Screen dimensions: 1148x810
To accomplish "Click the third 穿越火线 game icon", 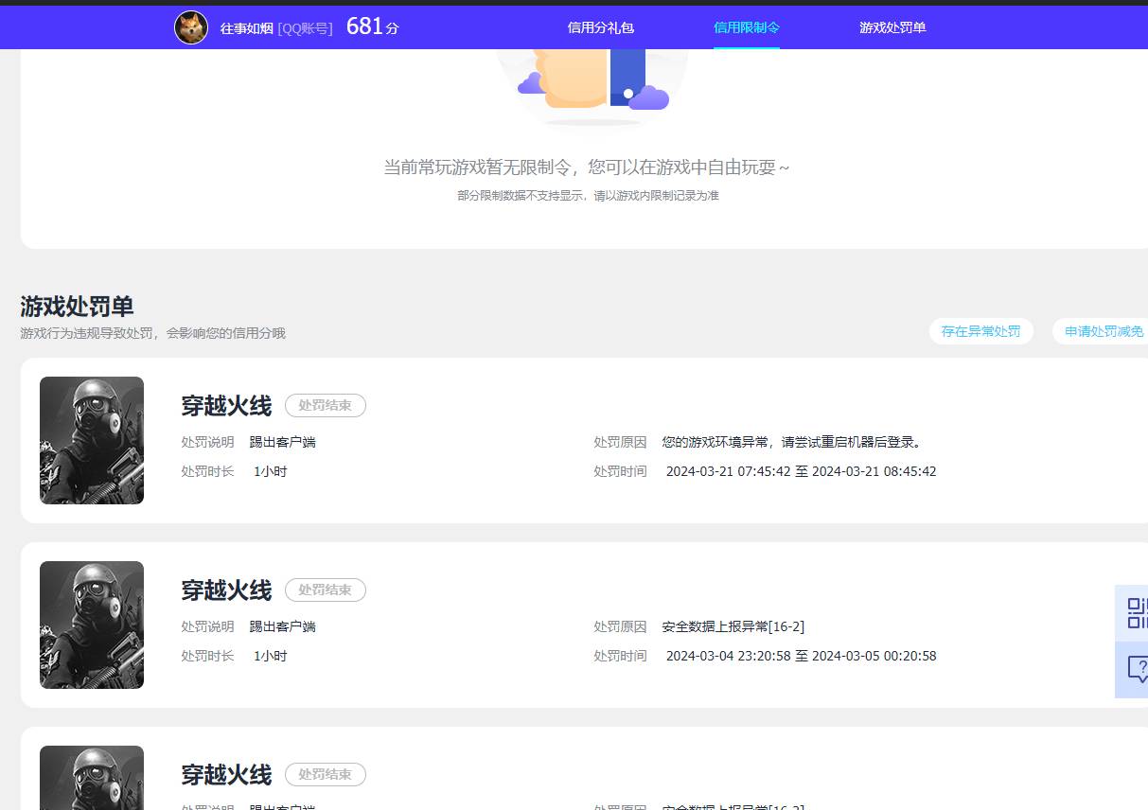I will tap(91, 782).
